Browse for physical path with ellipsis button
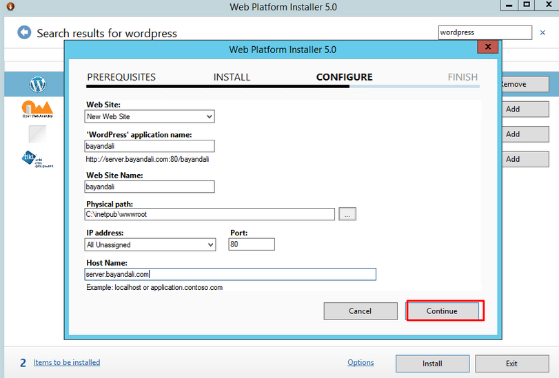 347,214
